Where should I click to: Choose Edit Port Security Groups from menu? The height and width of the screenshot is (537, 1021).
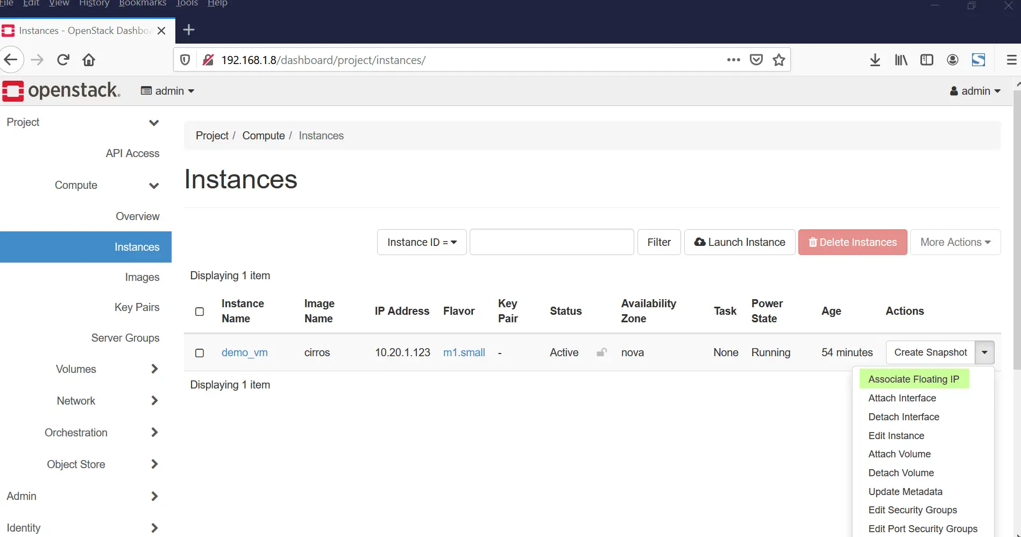click(923, 529)
